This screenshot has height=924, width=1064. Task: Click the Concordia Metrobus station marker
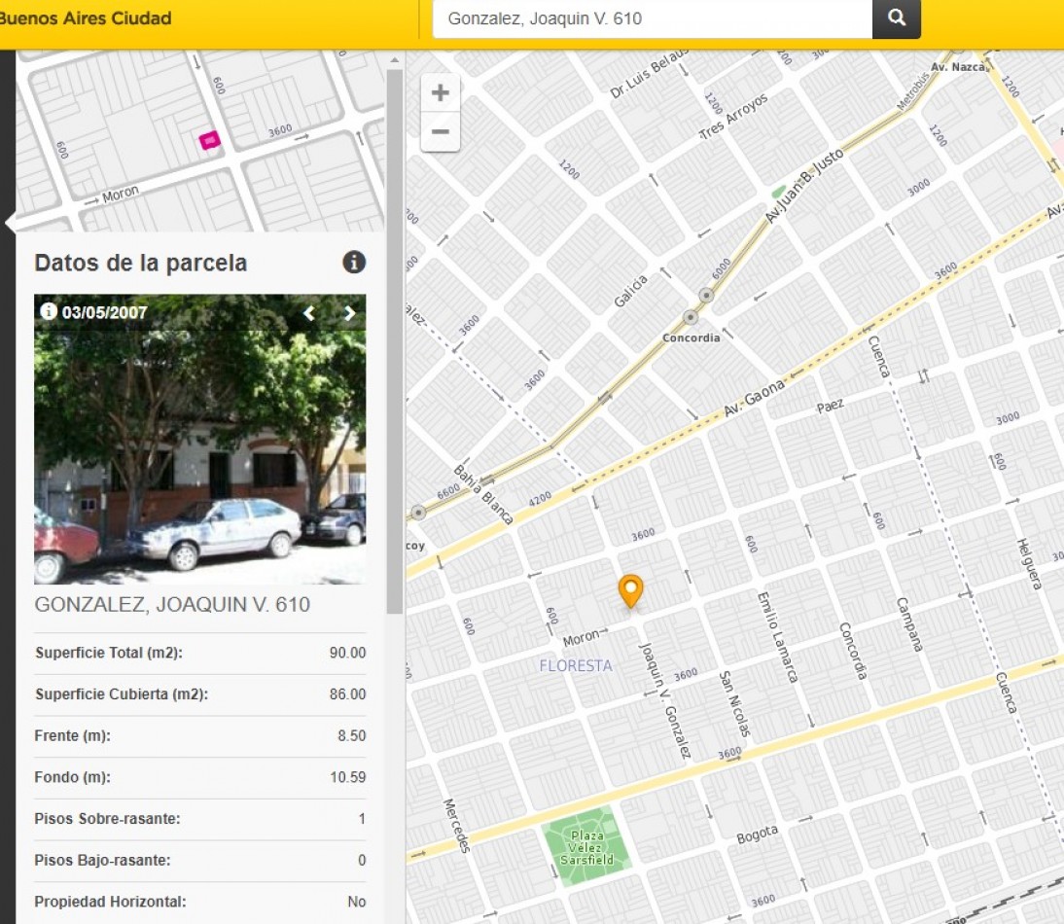[691, 317]
